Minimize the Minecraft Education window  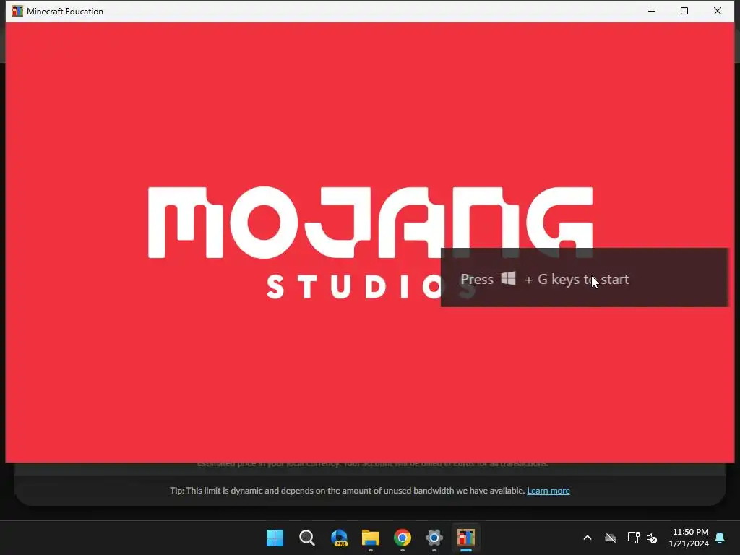tap(652, 11)
